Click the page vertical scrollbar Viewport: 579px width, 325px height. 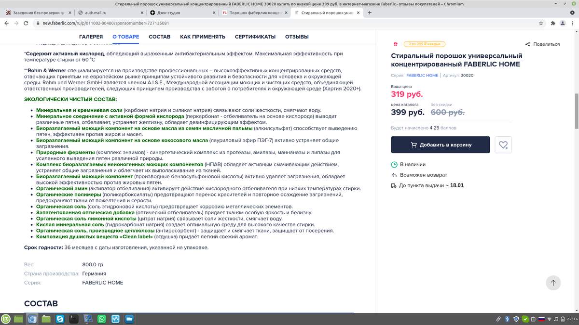[576, 111]
